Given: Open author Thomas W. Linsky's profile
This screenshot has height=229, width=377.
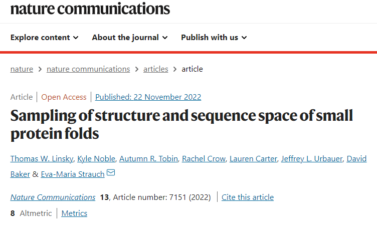Looking at the screenshot, I should point(42,159).
